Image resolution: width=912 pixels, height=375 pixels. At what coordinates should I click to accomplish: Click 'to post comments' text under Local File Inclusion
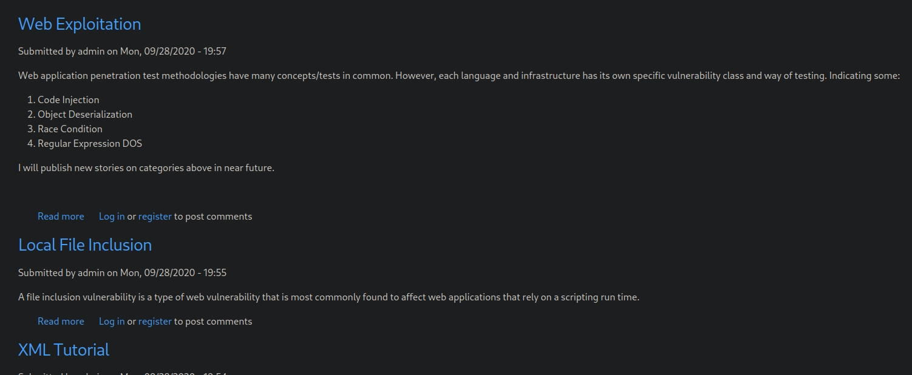(x=213, y=322)
